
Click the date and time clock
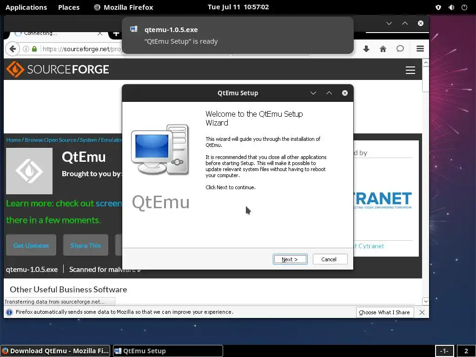pos(238,7)
